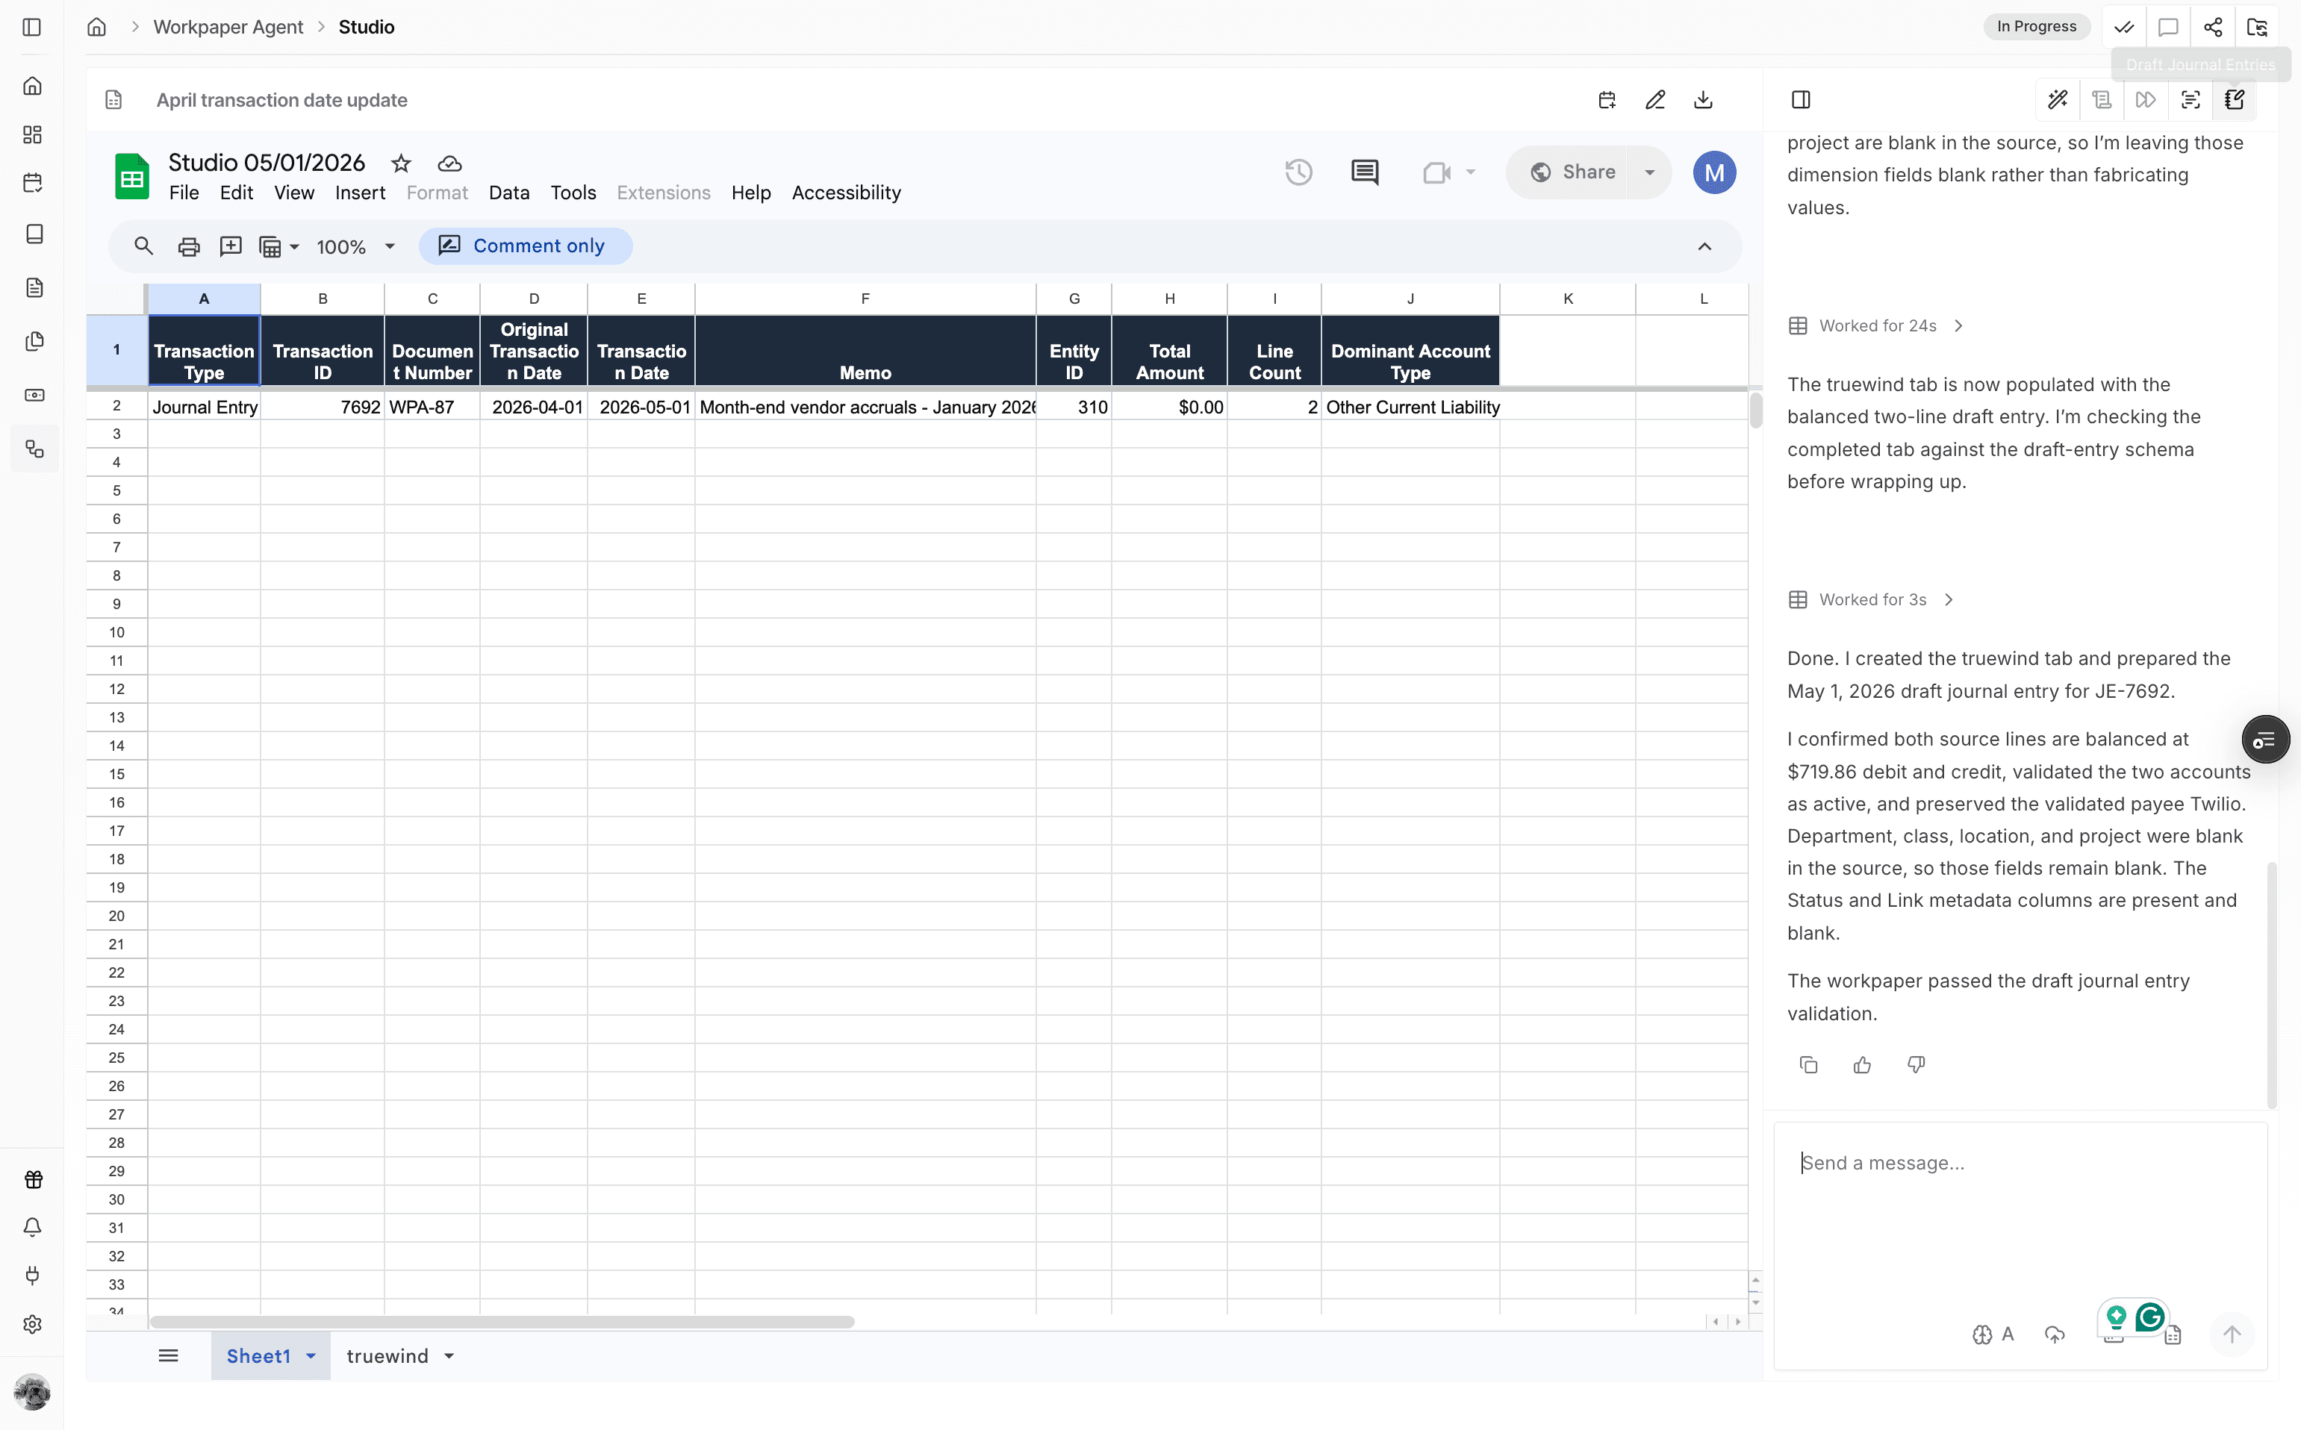The width and height of the screenshot is (2301, 1430).
Task: Star the Studio 05/01/2026 spreadsheet
Action: point(401,163)
